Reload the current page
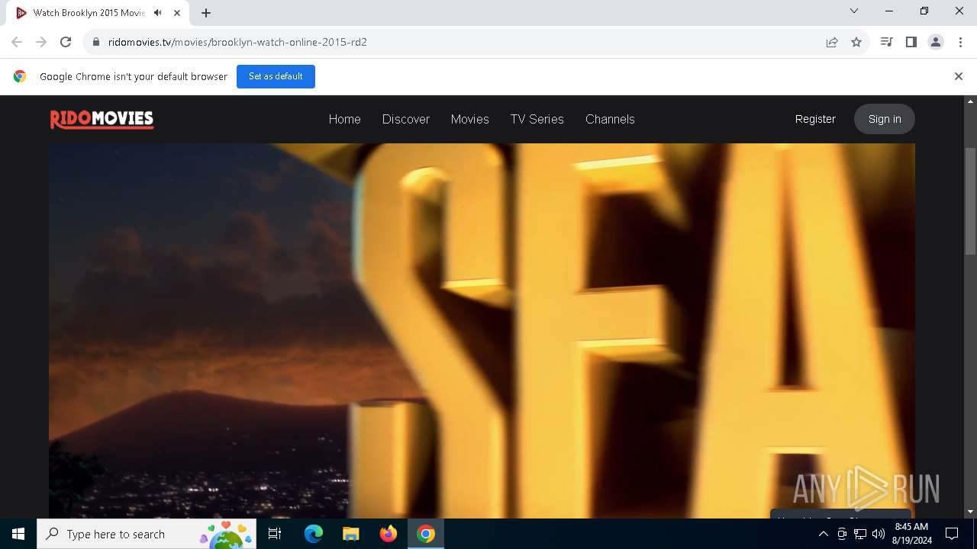The height and width of the screenshot is (549, 977). pyautogui.click(x=66, y=42)
